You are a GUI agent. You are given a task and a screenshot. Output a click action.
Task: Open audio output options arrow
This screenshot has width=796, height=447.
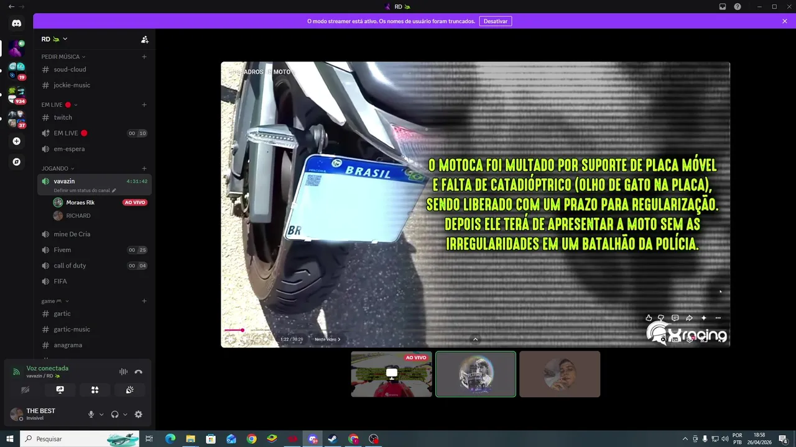pyautogui.click(x=125, y=415)
